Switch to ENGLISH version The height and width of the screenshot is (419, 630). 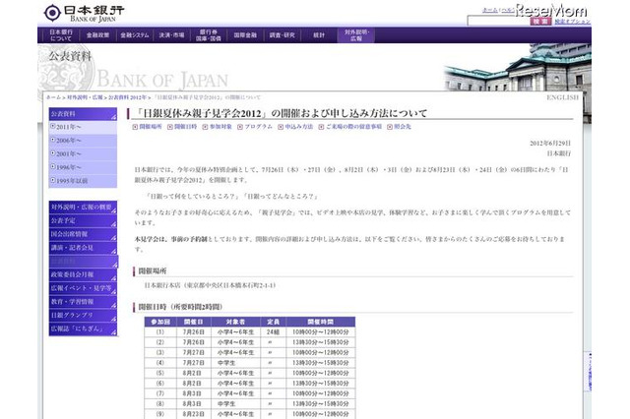click(562, 97)
